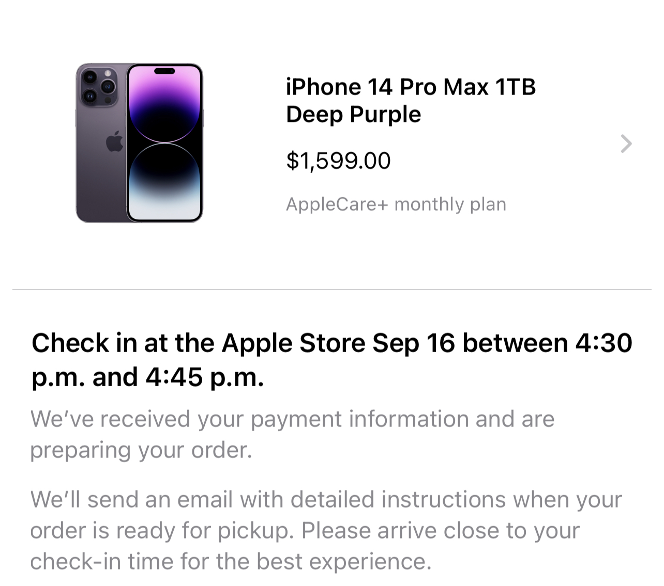The width and height of the screenshot is (664, 586).
Task: Tap the "4:30" start time in heading
Action: (603, 343)
